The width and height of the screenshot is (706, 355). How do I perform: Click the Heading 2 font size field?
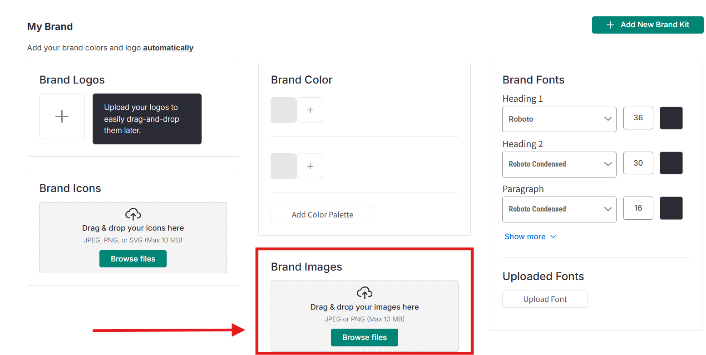click(638, 163)
